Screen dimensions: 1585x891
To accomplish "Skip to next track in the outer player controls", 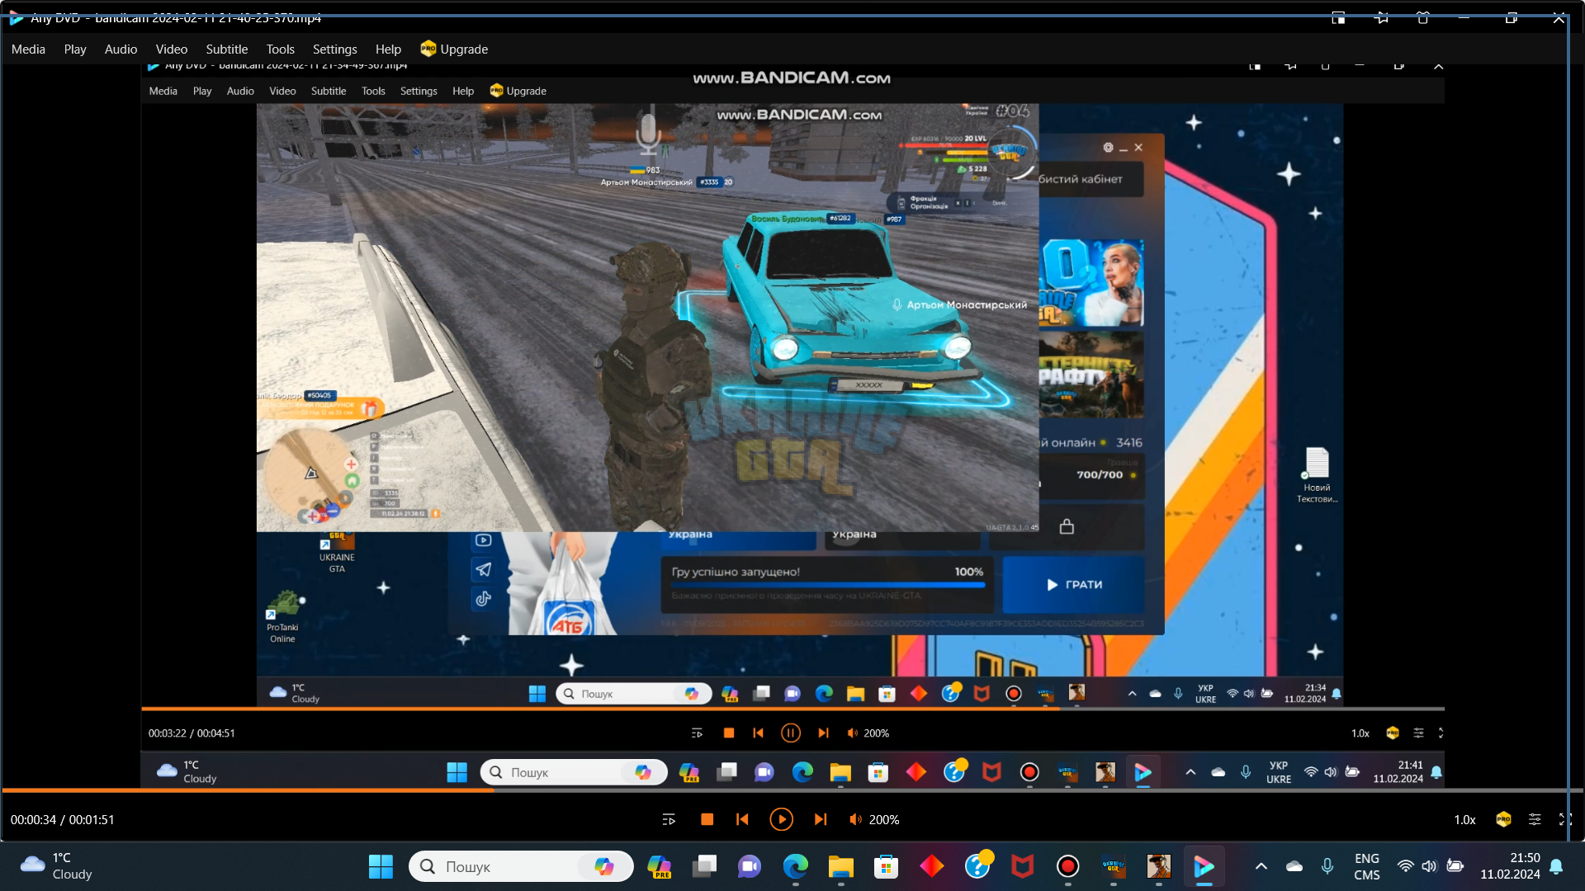I will 820,819.
